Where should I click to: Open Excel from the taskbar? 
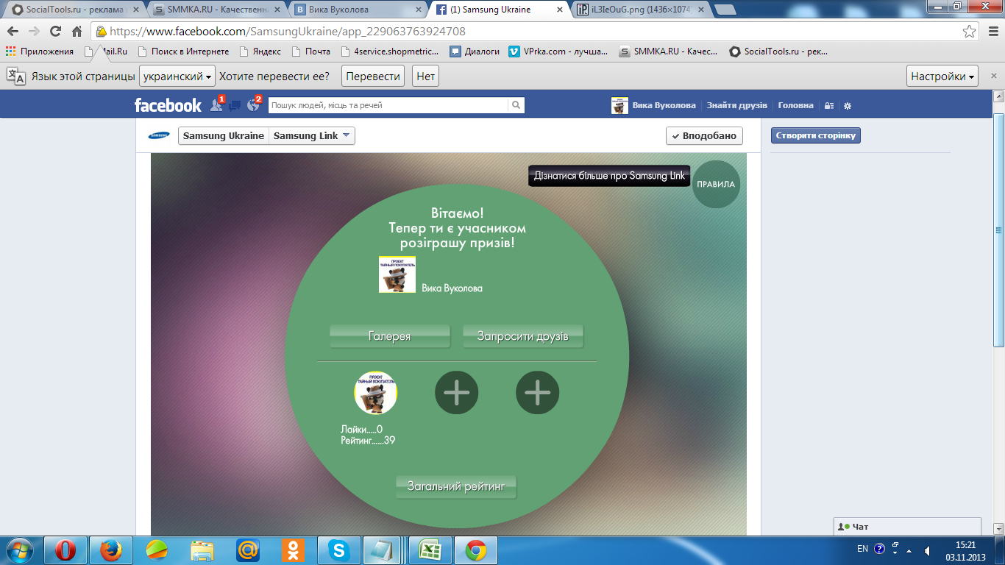coord(430,550)
